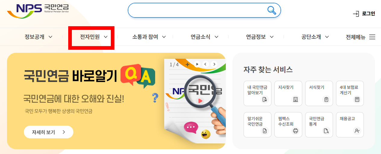Screen dimensions: 381x154
Task: Click the magnifying glass search icon
Action: (272, 10)
